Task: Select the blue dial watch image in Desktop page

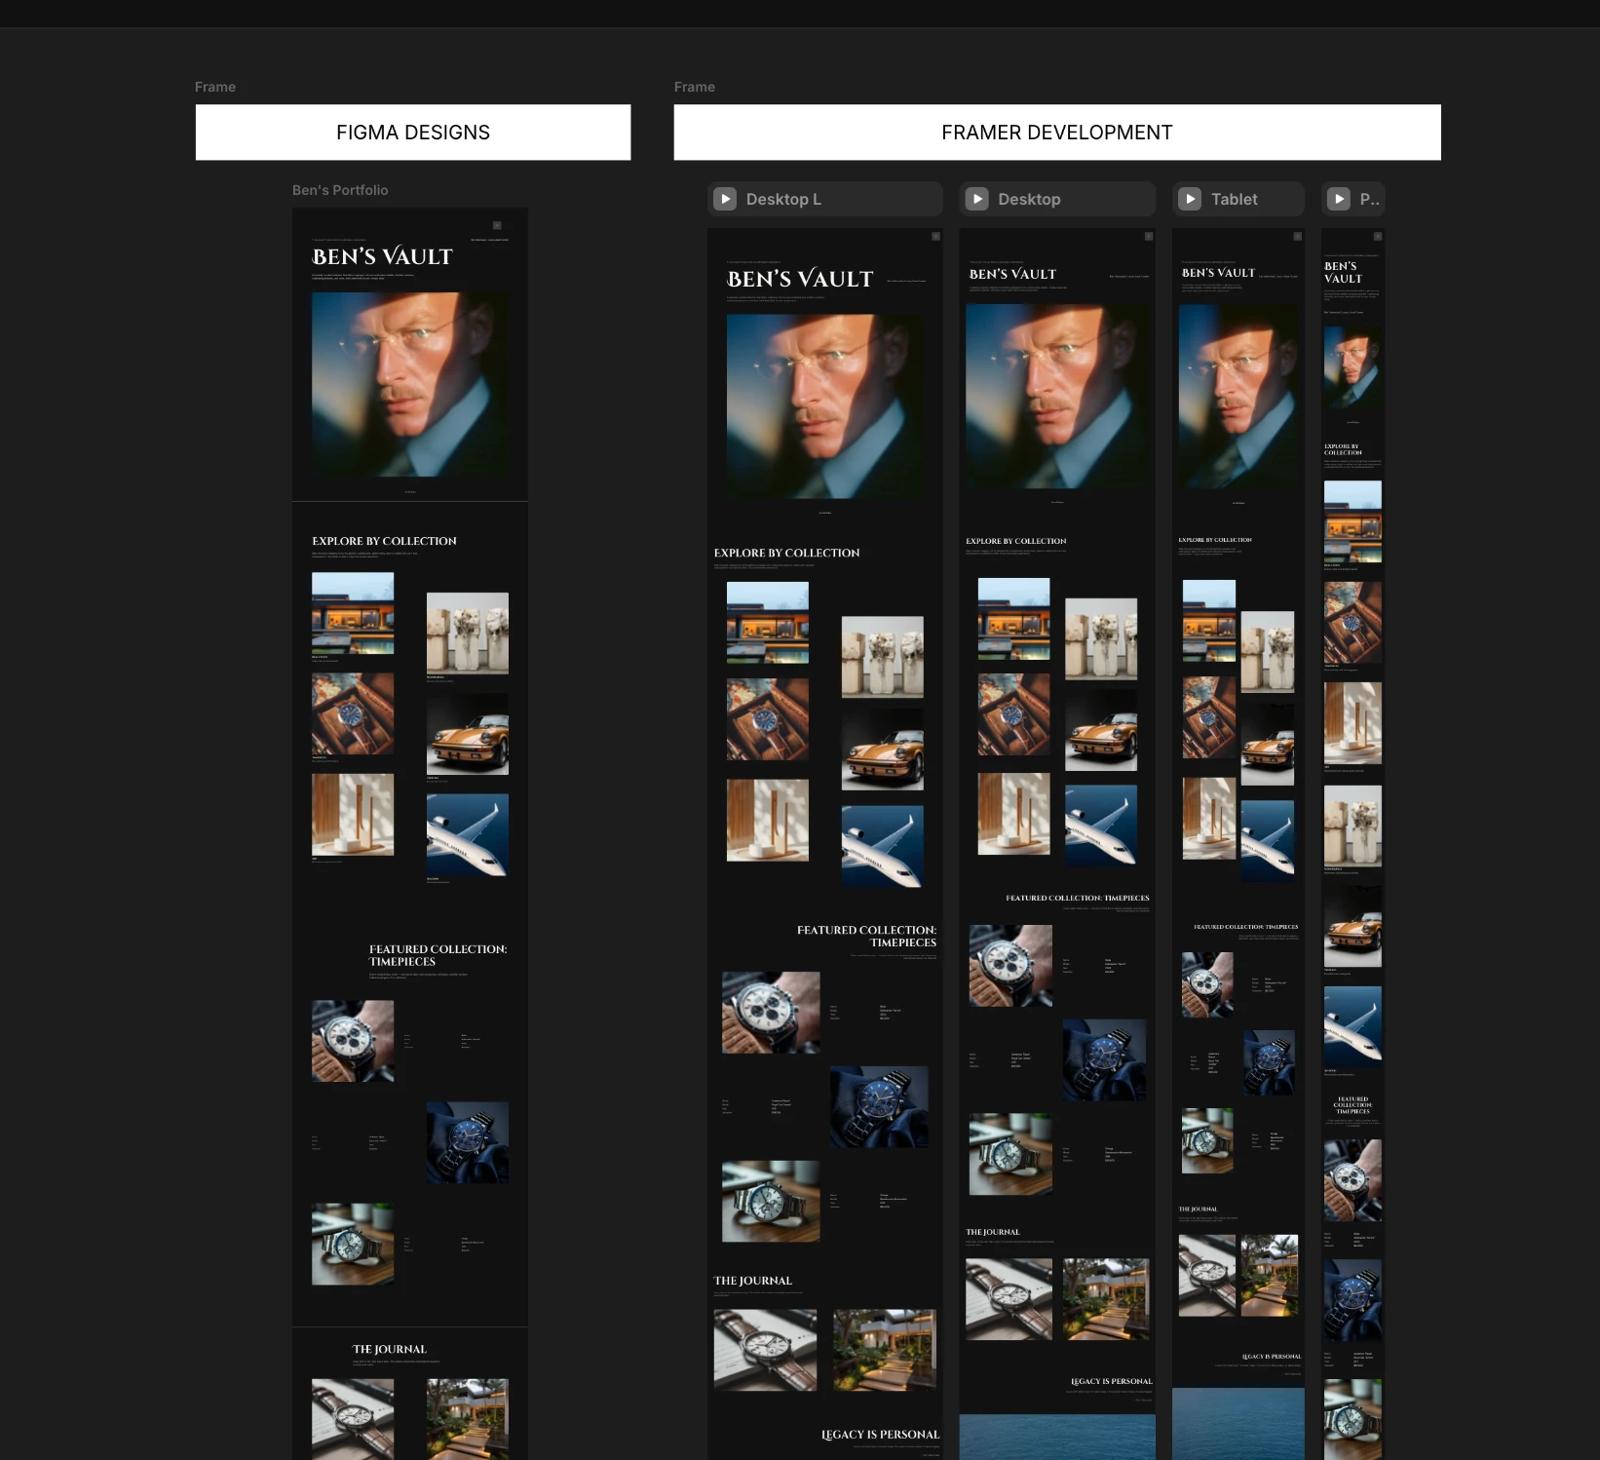Action: pos(1105,1060)
